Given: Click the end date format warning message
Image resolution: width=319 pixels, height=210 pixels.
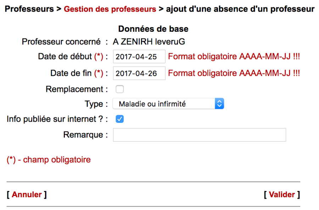Looking at the screenshot, I should [x=234, y=73].
